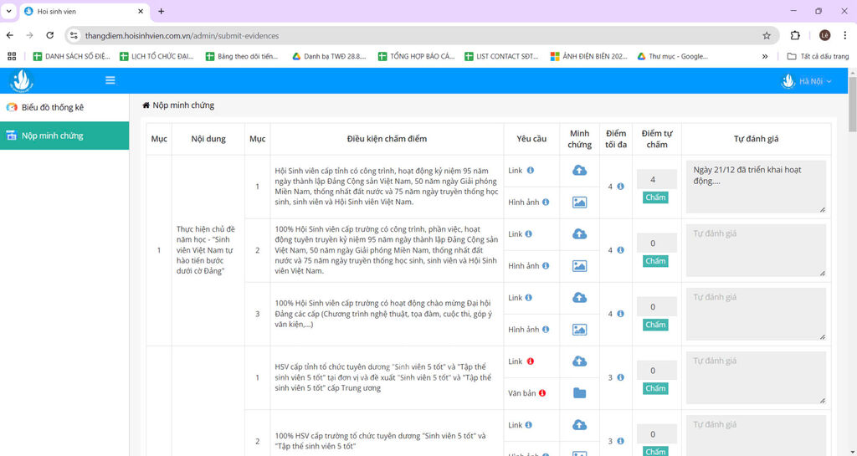
Task: Upload link evidence for row 1 cloud icon
Action: (x=579, y=171)
